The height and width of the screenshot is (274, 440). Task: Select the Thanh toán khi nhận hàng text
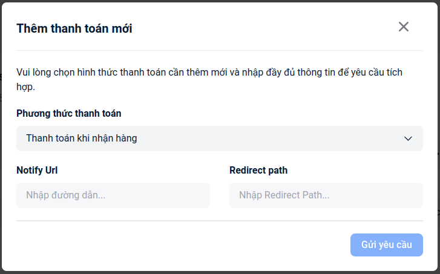click(82, 139)
